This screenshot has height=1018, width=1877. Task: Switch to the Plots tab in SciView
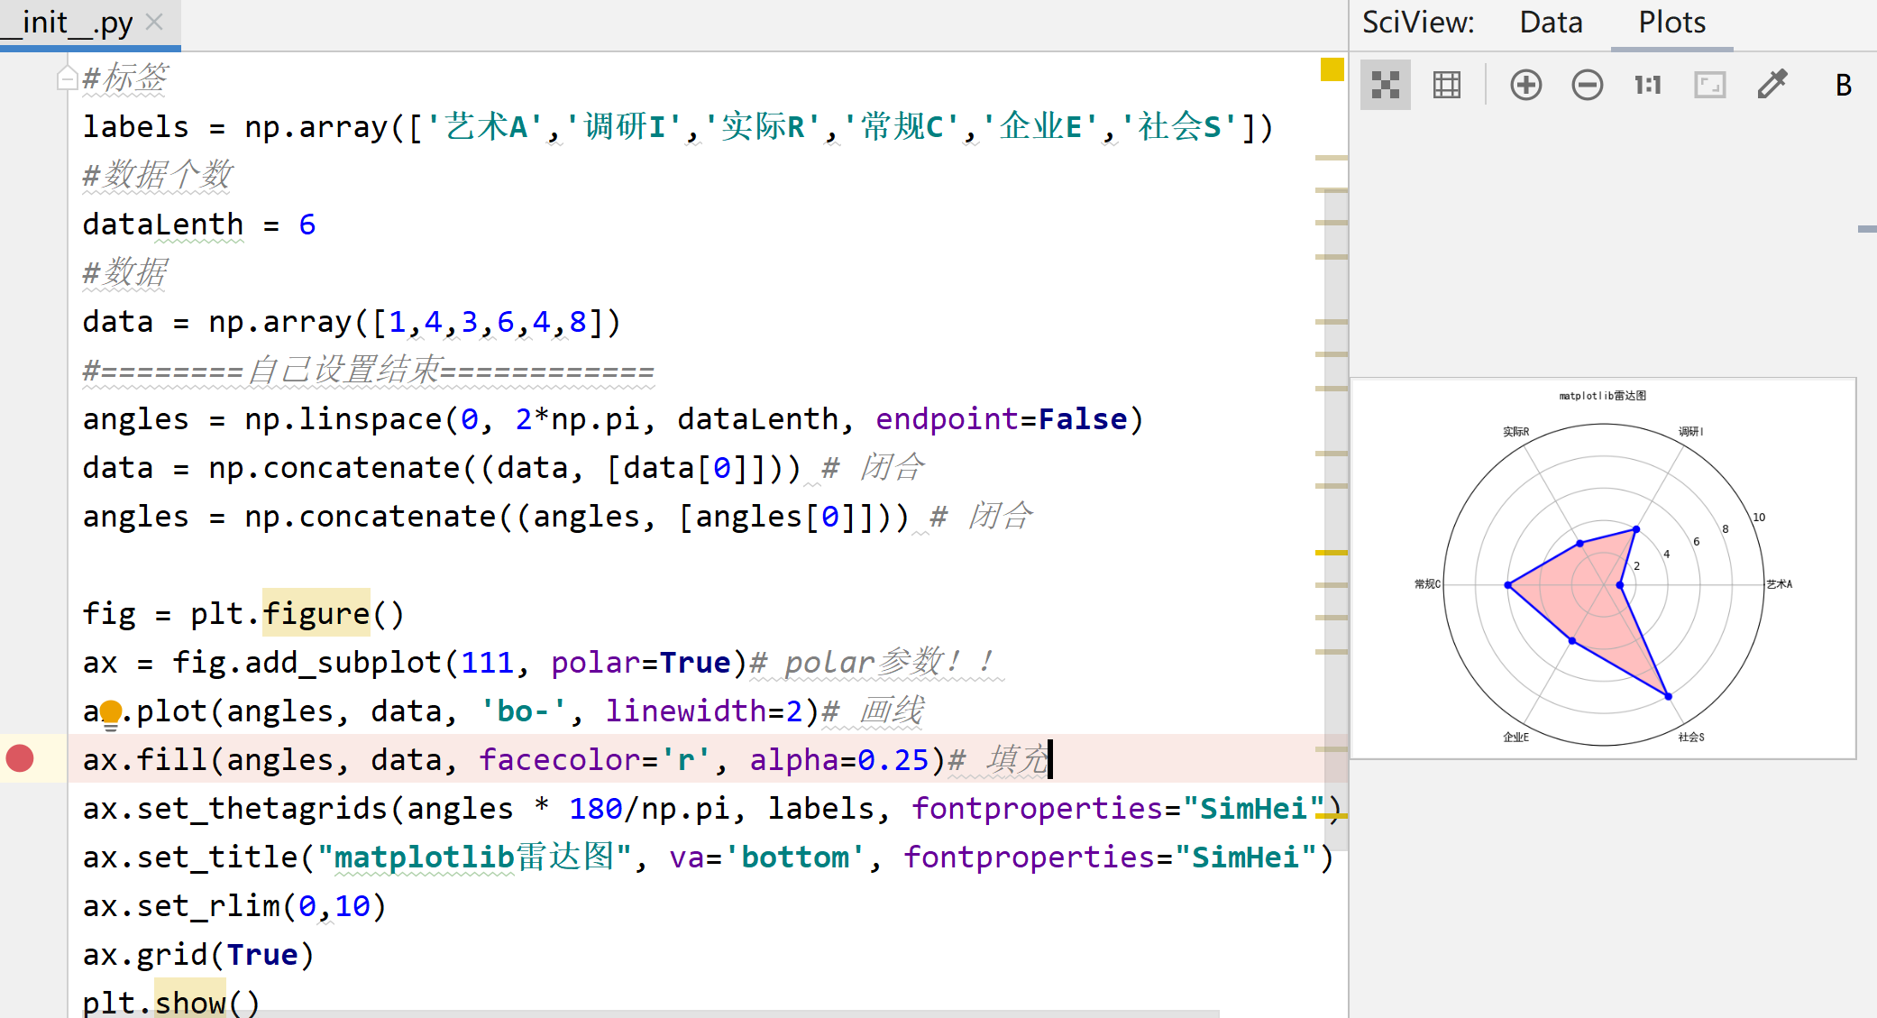[x=1671, y=23]
